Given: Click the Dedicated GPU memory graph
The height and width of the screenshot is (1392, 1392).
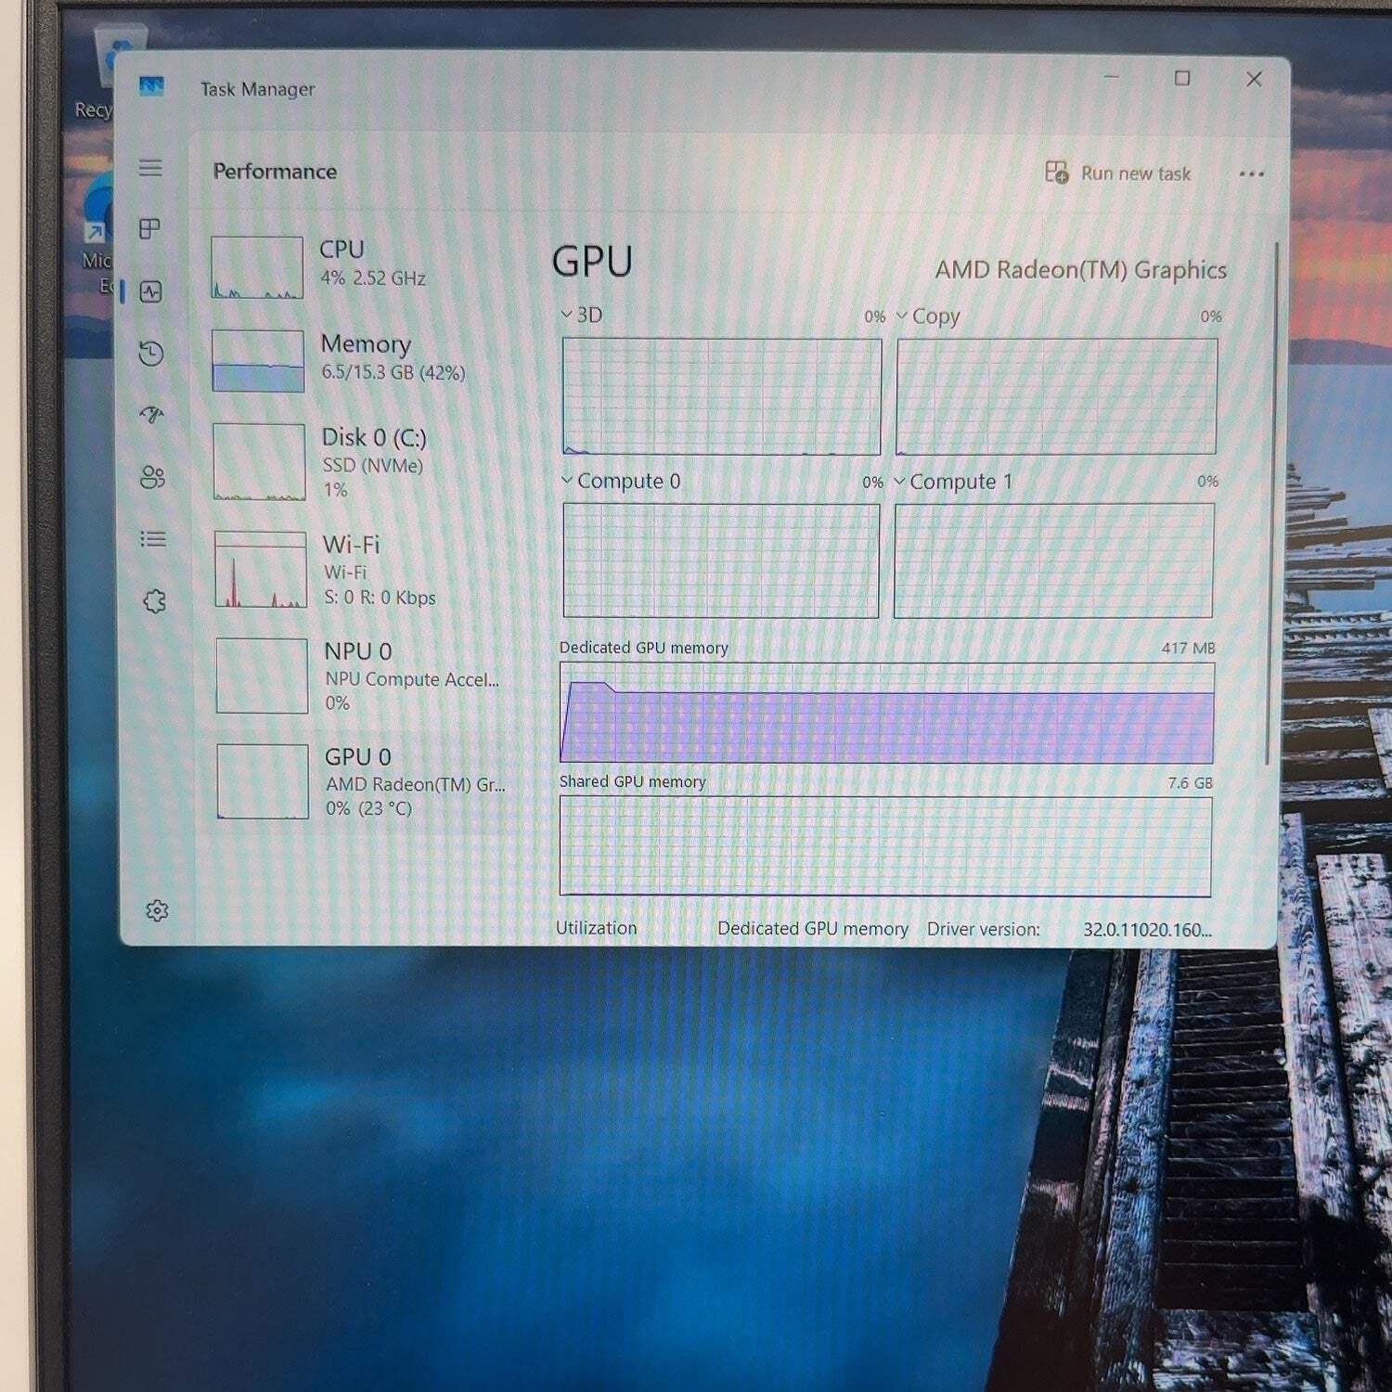Looking at the screenshot, I should pyautogui.click(x=886, y=713).
